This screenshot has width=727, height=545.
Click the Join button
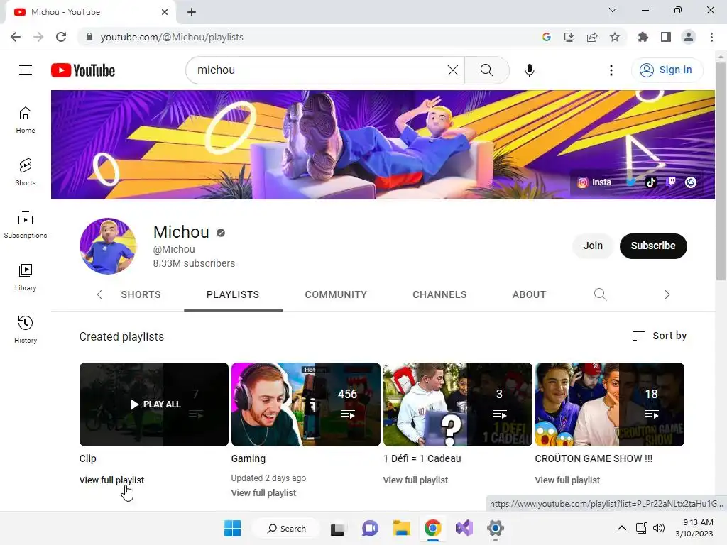click(593, 246)
